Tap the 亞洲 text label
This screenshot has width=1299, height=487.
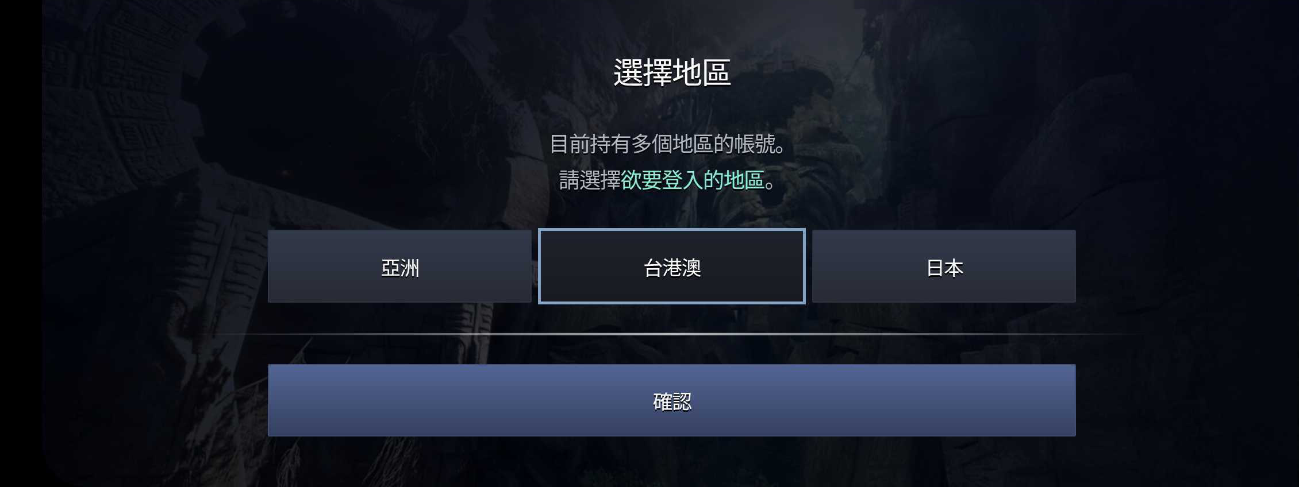pyautogui.click(x=400, y=268)
